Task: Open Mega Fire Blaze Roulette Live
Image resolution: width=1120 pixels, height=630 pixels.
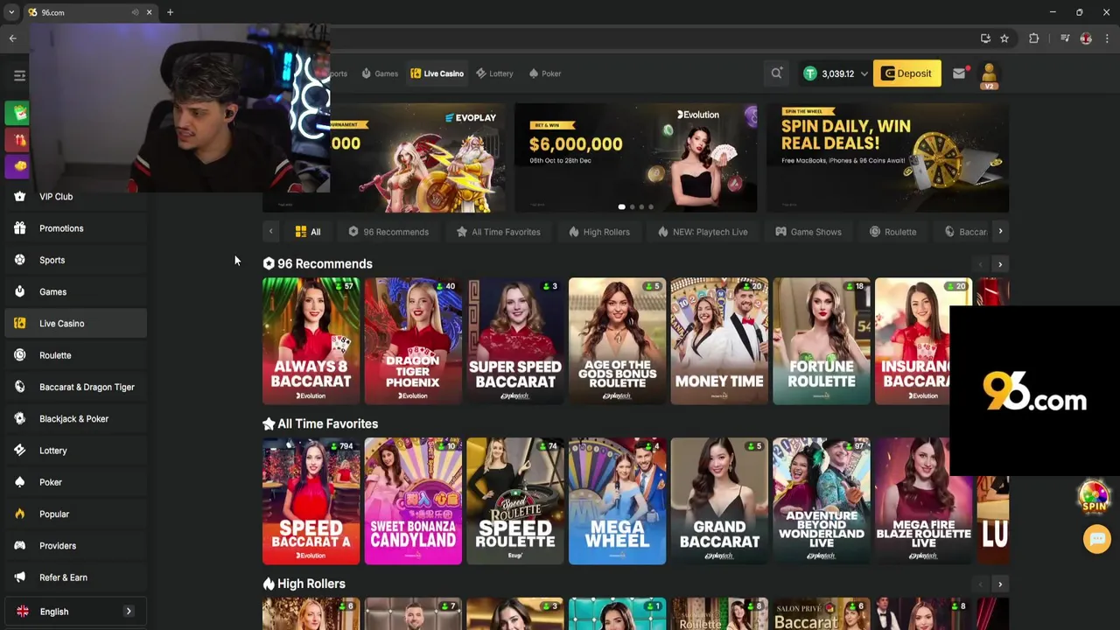Action: (923, 501)
